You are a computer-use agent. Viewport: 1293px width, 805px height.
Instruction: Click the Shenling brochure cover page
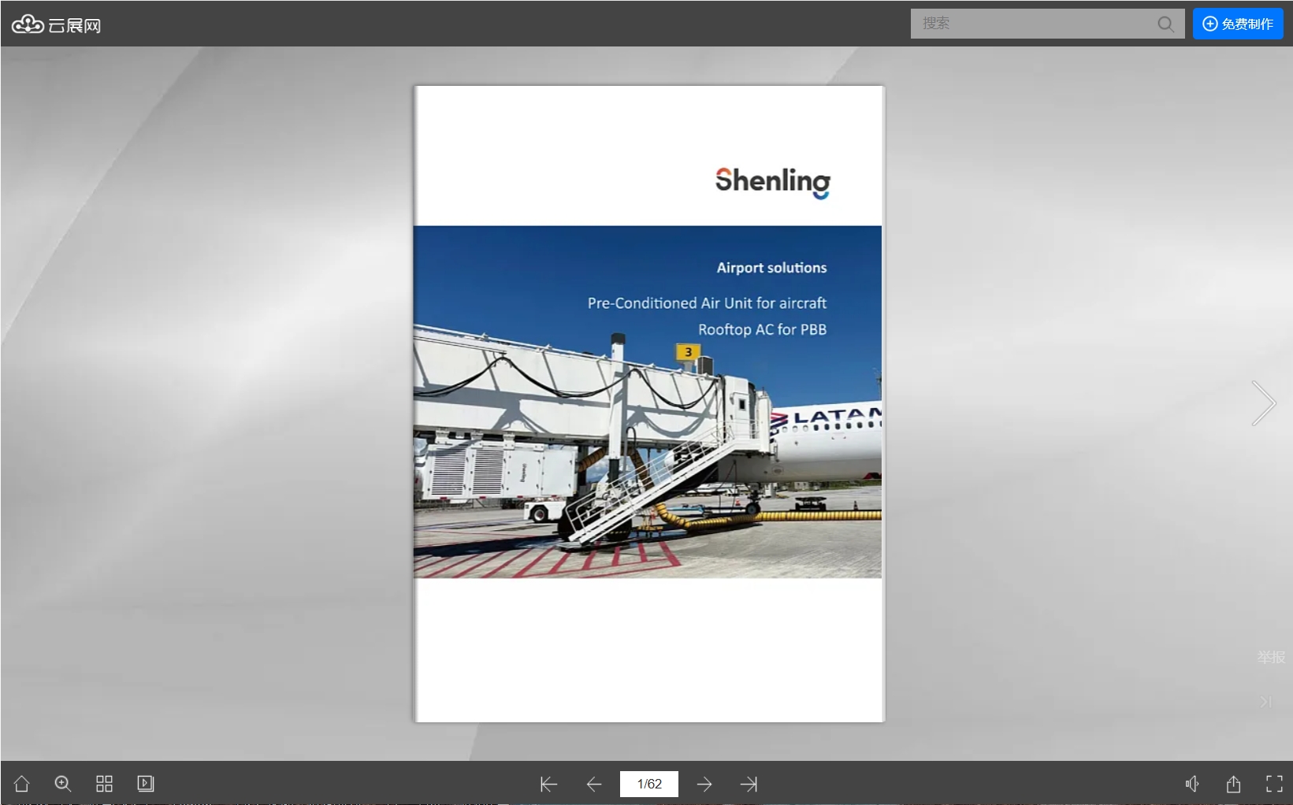coord(648,403)
